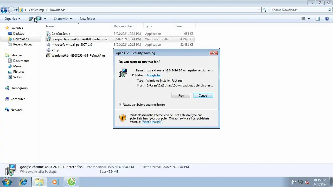Viewport: 333px width, 187px height.
Task: Click the Windows Installer type cell
Action: 159,39
